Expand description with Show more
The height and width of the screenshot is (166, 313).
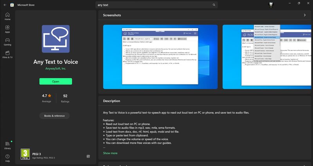pyautogui.click(x=110, y=153)
